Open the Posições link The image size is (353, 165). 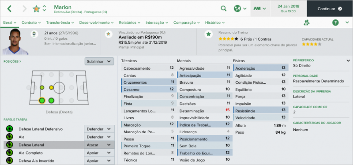[x=12, y=61]
